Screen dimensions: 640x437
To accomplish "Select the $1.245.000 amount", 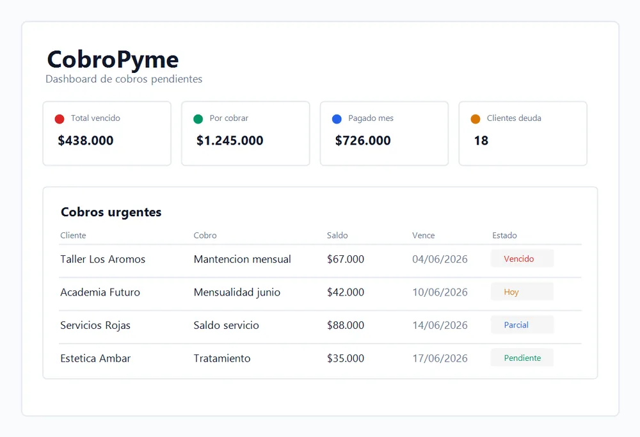I will click(230, 140).
